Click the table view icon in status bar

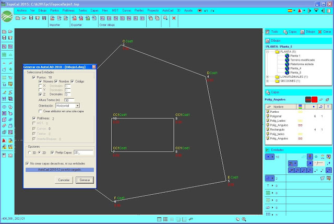pos(159,219)
